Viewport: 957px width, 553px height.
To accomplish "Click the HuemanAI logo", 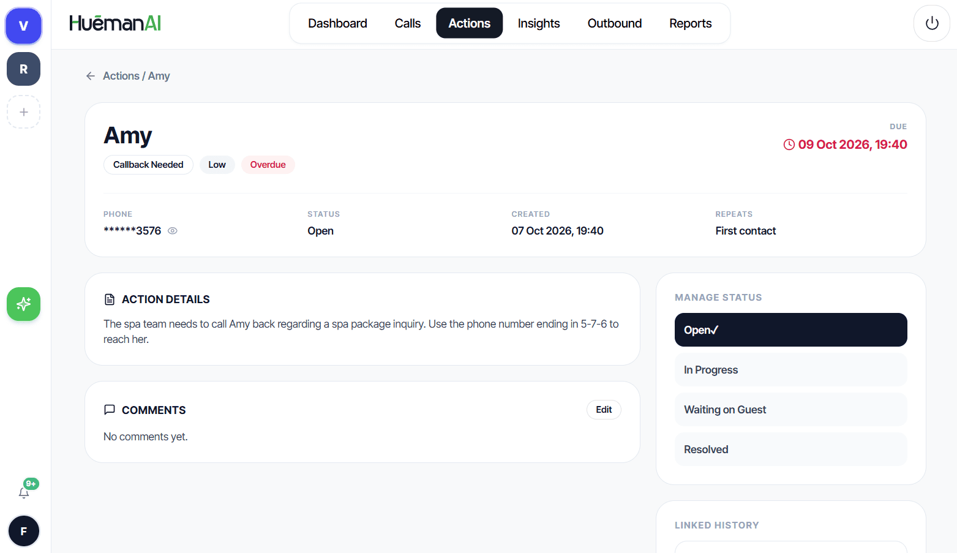I will (x=115, y=23).
